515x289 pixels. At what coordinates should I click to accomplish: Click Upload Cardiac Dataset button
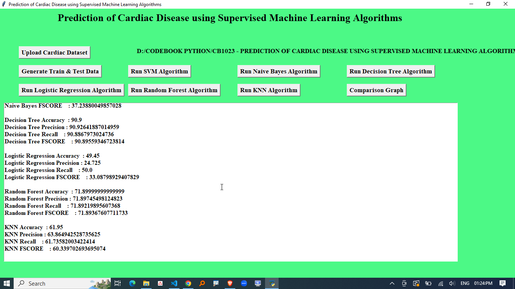pyautogui.click(x=55, y=53)
